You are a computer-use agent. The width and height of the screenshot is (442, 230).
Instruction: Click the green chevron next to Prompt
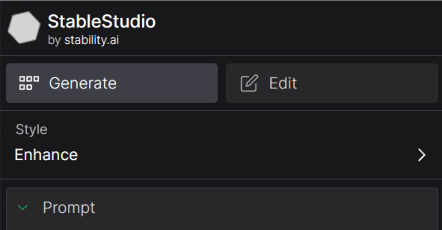[23, 207]
